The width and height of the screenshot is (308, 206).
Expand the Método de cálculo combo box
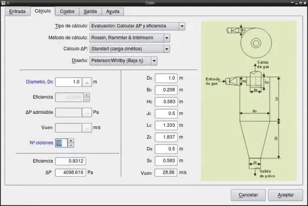129,38
